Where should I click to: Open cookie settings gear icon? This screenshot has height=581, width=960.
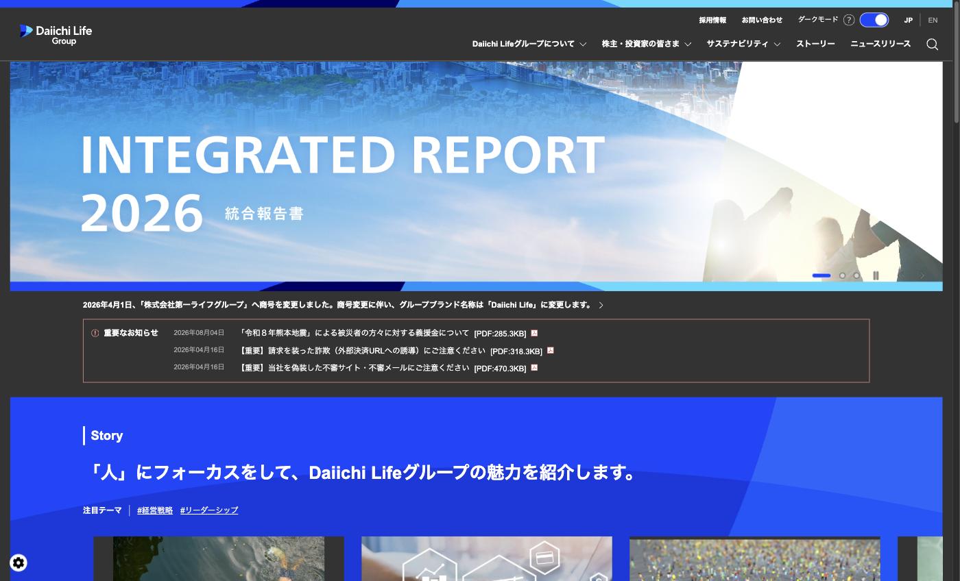(x=19, y=563)
